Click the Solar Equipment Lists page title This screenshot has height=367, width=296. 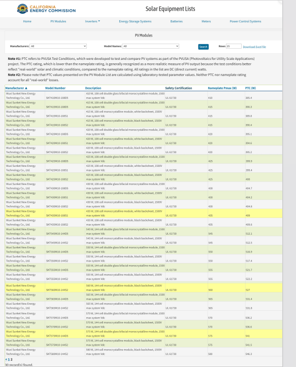171,9
